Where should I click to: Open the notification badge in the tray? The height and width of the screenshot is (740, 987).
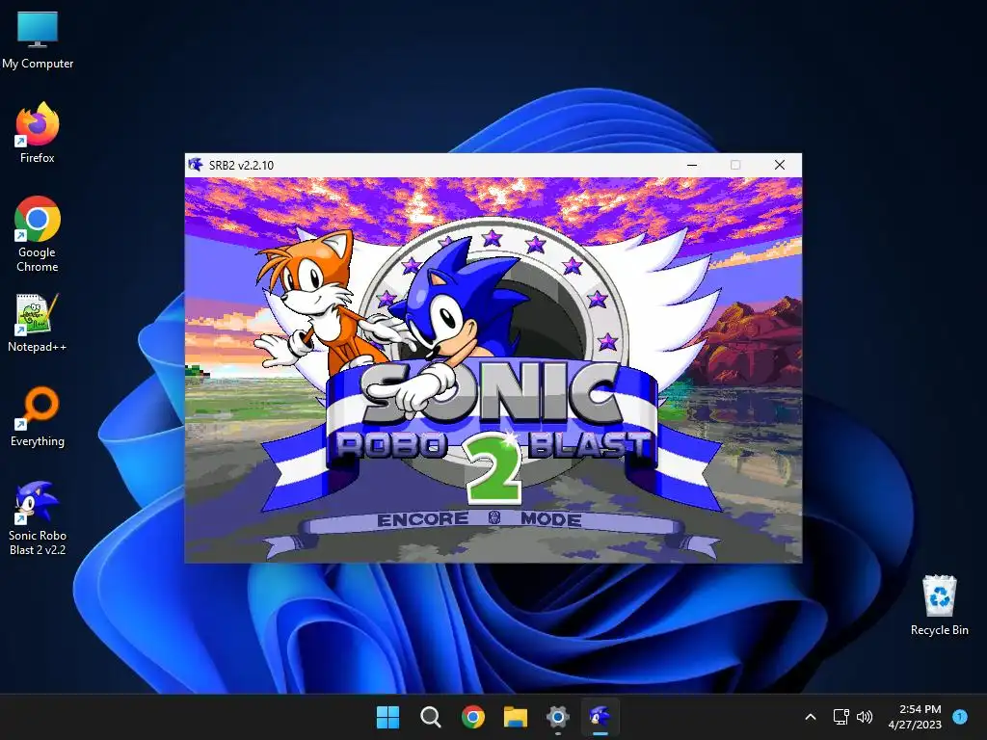960,716
